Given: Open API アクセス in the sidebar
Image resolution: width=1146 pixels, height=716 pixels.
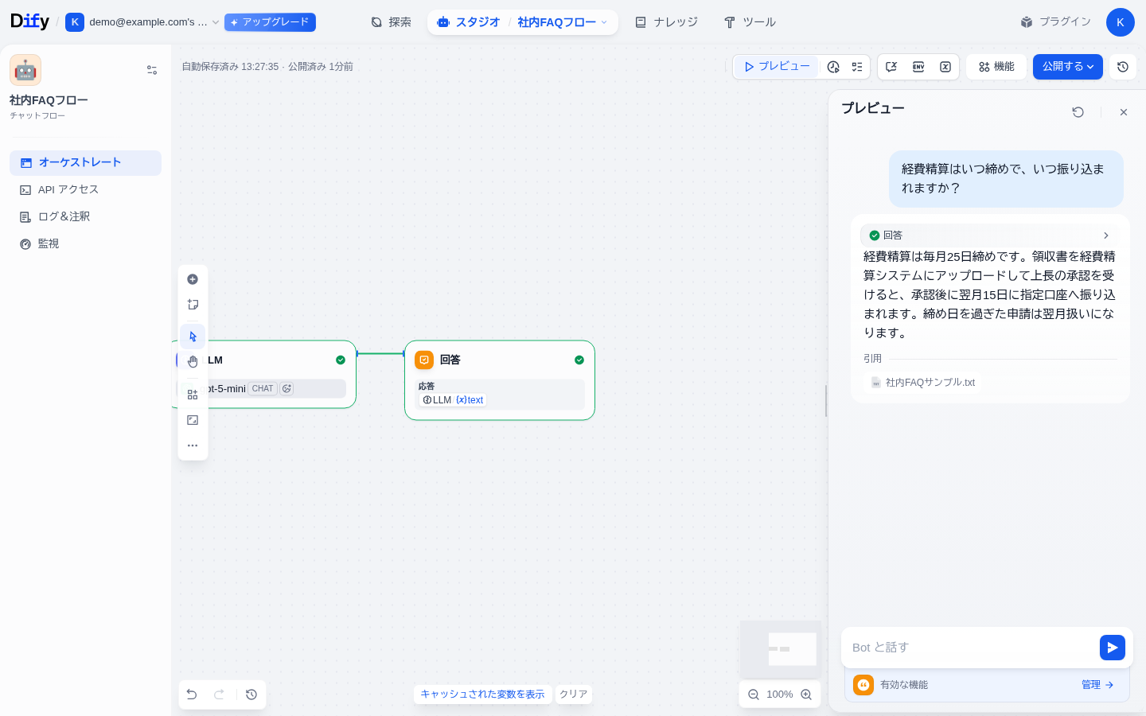Looking at the screenshot, I should (x=85, y=189).
